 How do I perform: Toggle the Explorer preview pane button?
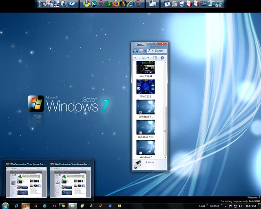tap(155, 58)
